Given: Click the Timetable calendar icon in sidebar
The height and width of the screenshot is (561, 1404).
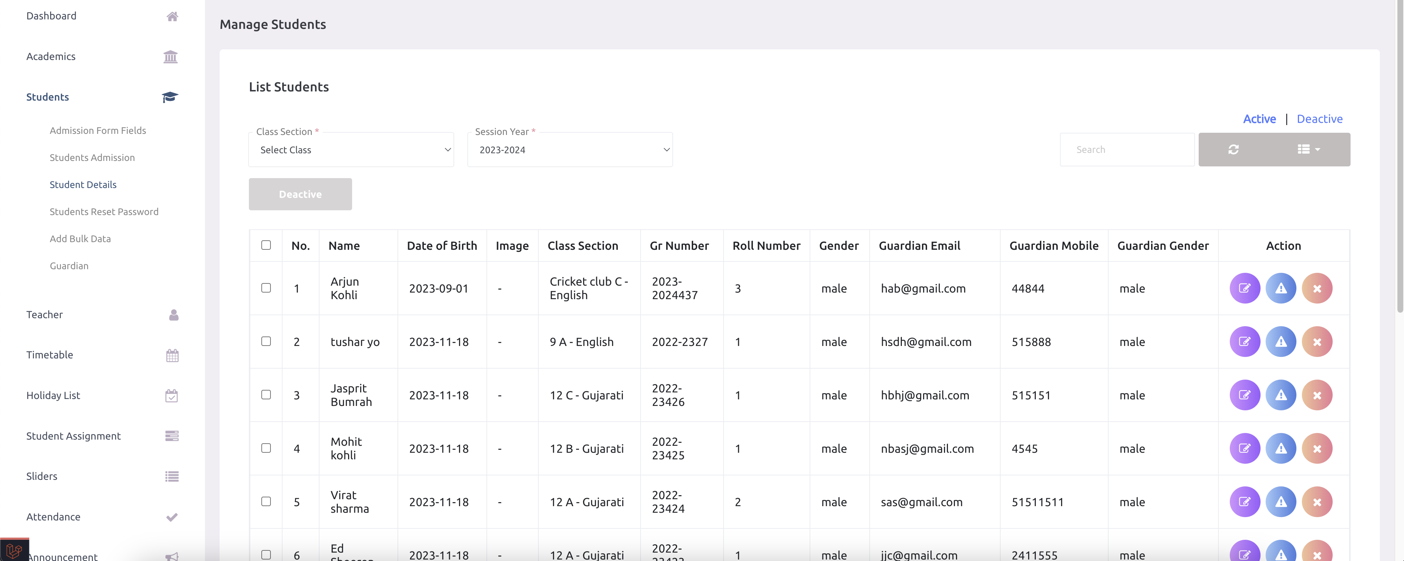Looking at the screenshot, I should pyautogui.click(x=172, y=355).
